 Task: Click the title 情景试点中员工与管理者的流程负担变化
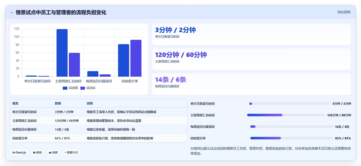[x=61, y=13]
